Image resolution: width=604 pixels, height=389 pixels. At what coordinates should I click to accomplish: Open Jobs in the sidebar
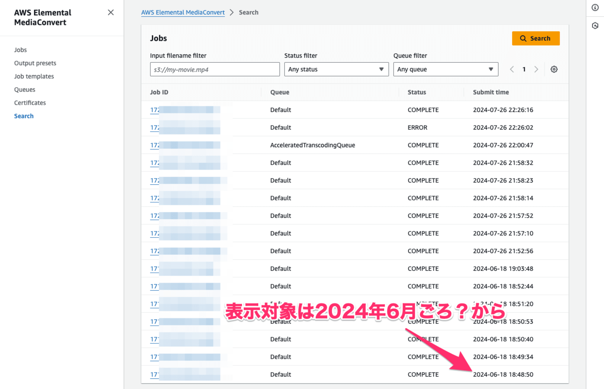point(20,50)
